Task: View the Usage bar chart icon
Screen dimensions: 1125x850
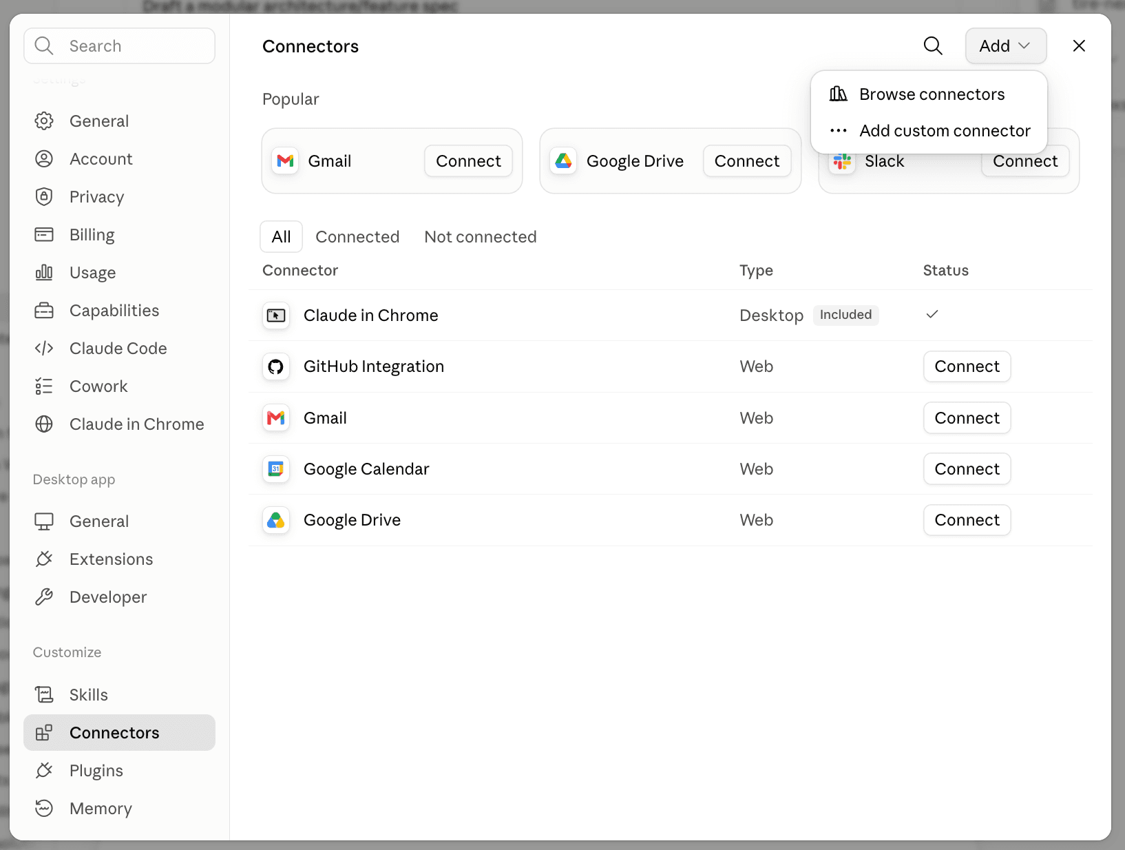Action: click(x=44, y=273)
